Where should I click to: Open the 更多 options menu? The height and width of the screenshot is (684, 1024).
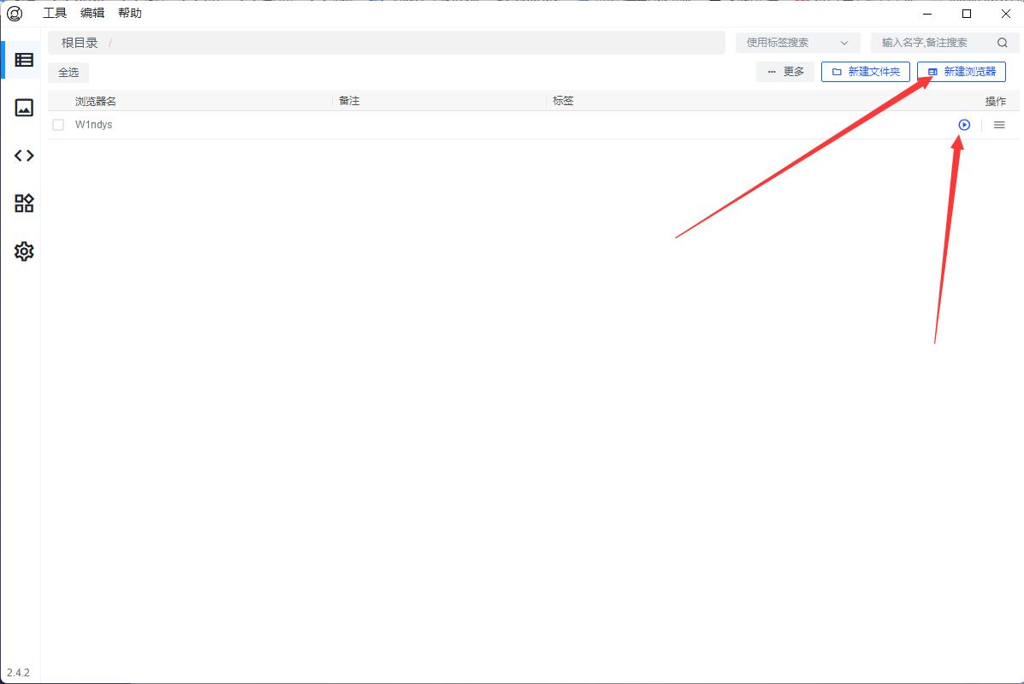(785, 72)
